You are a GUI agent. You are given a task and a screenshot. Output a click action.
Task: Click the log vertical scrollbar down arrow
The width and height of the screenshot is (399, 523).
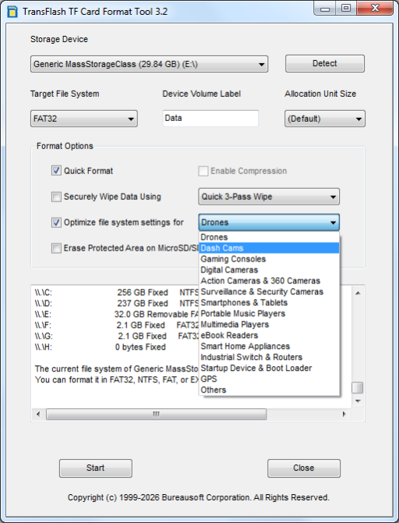358,401
